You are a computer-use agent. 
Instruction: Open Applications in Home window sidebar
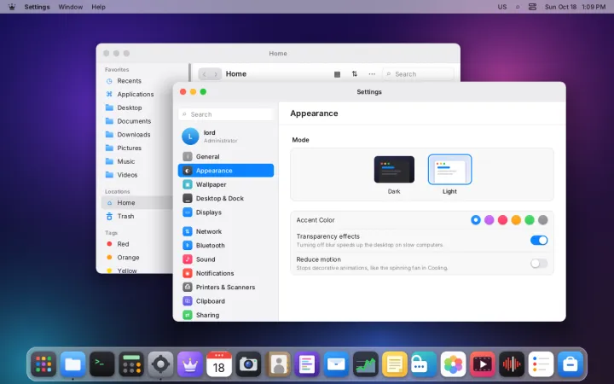point(137,94)
